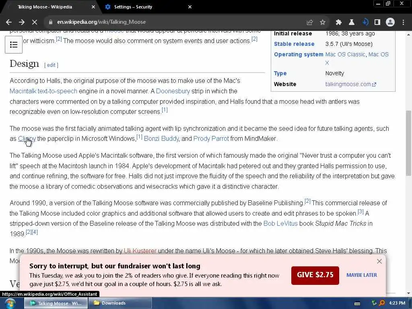The height and width of the screenshot is (309, 412).
Task: Open the Windows Start button
Action: (9, 303)
